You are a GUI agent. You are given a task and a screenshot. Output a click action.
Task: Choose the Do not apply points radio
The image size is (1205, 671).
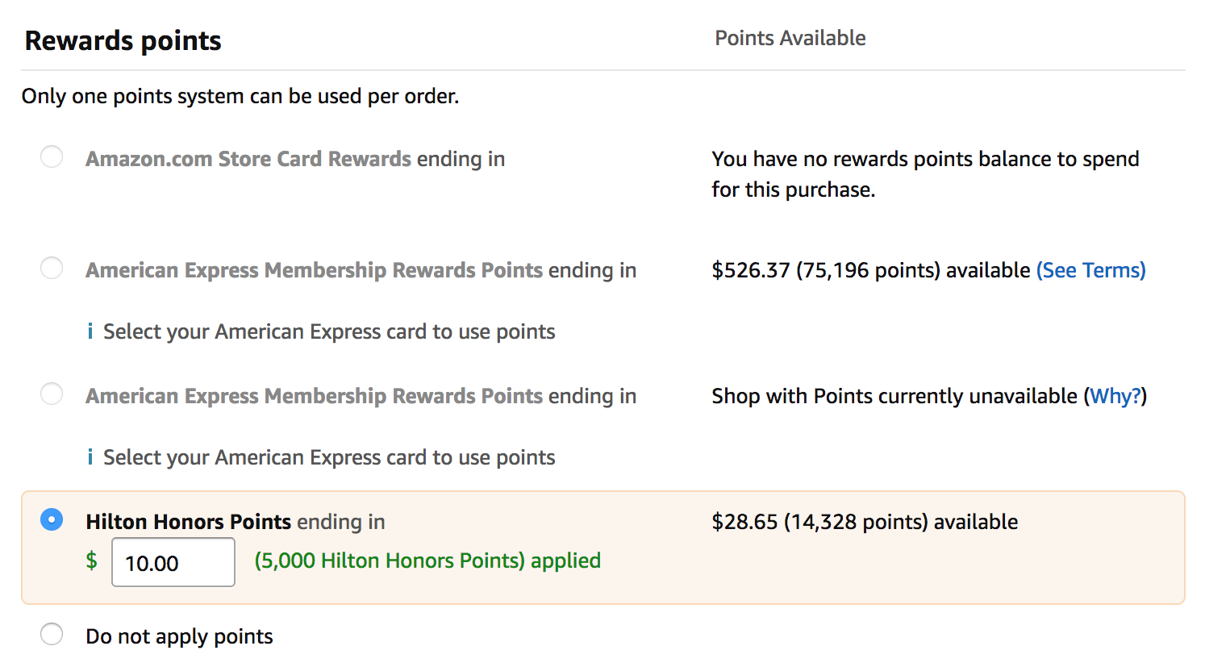pyautogui.click(x=52, y=634)
